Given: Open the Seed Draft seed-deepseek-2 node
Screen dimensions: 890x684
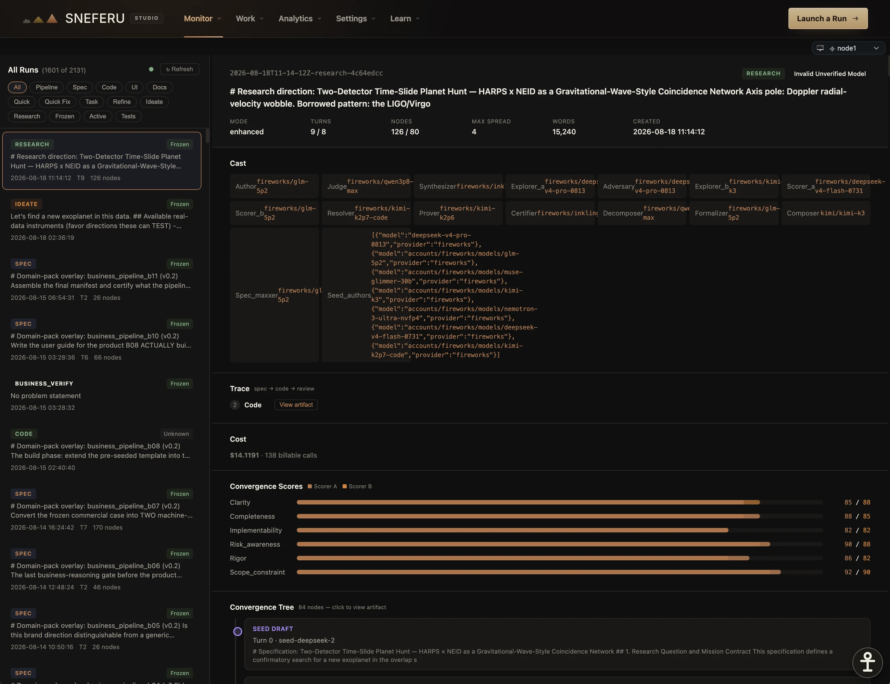Looking at the screenshot, I should click(x=557, y=644).
